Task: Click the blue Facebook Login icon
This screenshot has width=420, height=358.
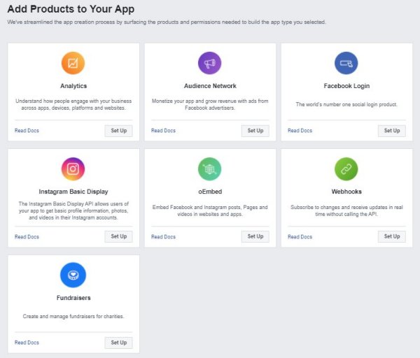Action: coord(346,63)
